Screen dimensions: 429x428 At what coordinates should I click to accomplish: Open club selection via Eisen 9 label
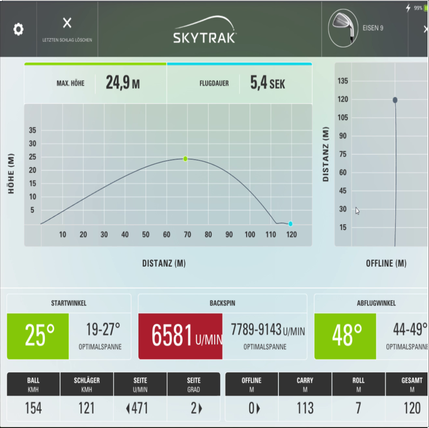tap(373, 28)
